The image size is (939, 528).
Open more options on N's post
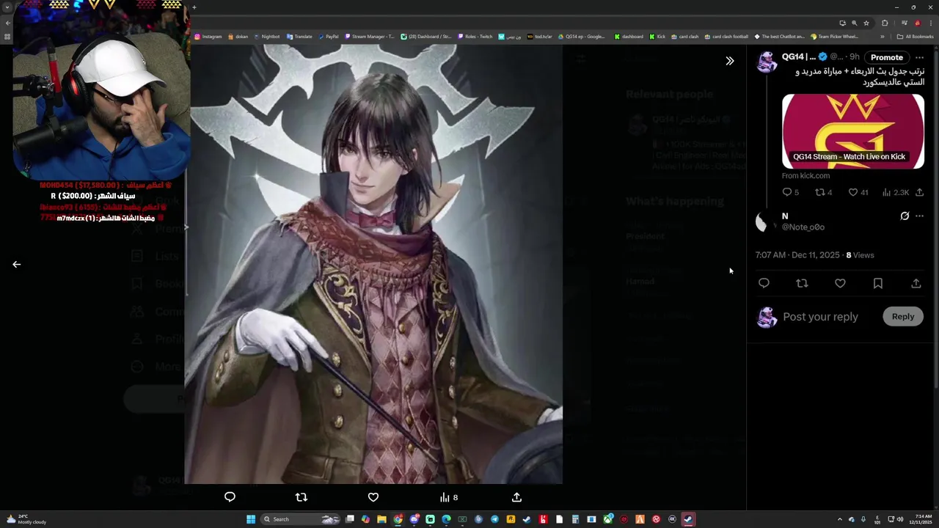pyautogui.click(x=919, y=216)
